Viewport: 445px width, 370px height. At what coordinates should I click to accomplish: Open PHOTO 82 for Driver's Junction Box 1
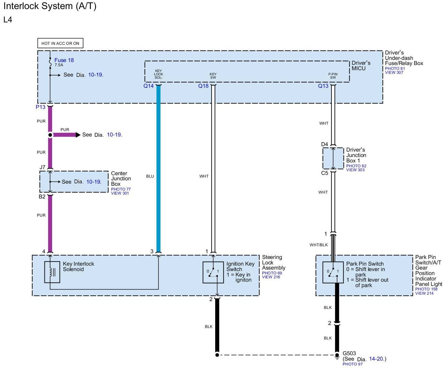pos(356,166)
